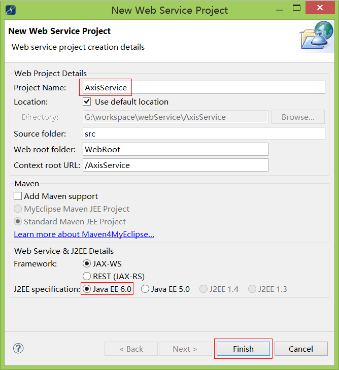Click the Next button
Image resolution: width=339 pixels, height=370 pixels.
pyautogui.click(x=185, y=349)
